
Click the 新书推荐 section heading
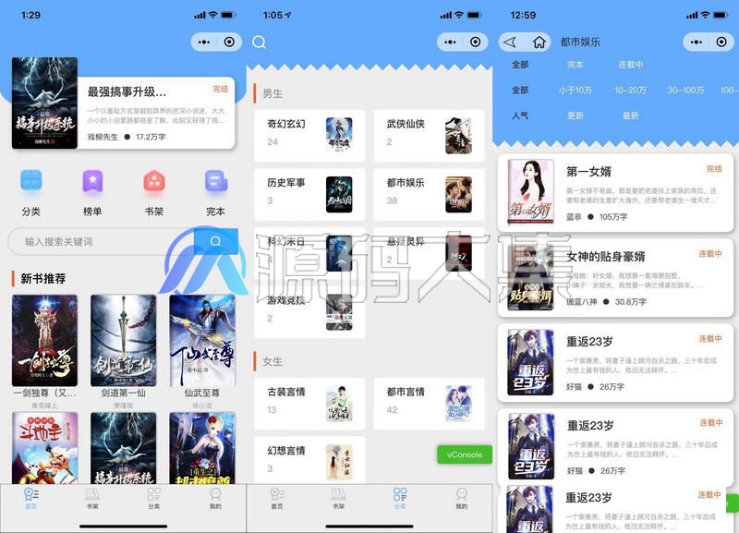tap(42, 279)
